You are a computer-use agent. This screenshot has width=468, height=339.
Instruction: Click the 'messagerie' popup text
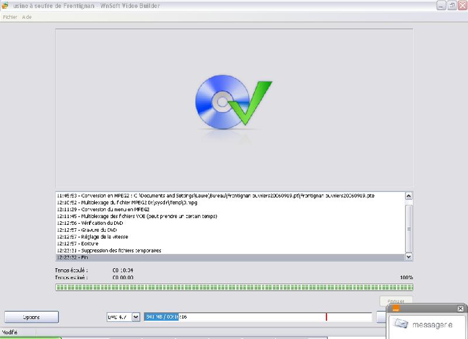pos(432,325)
